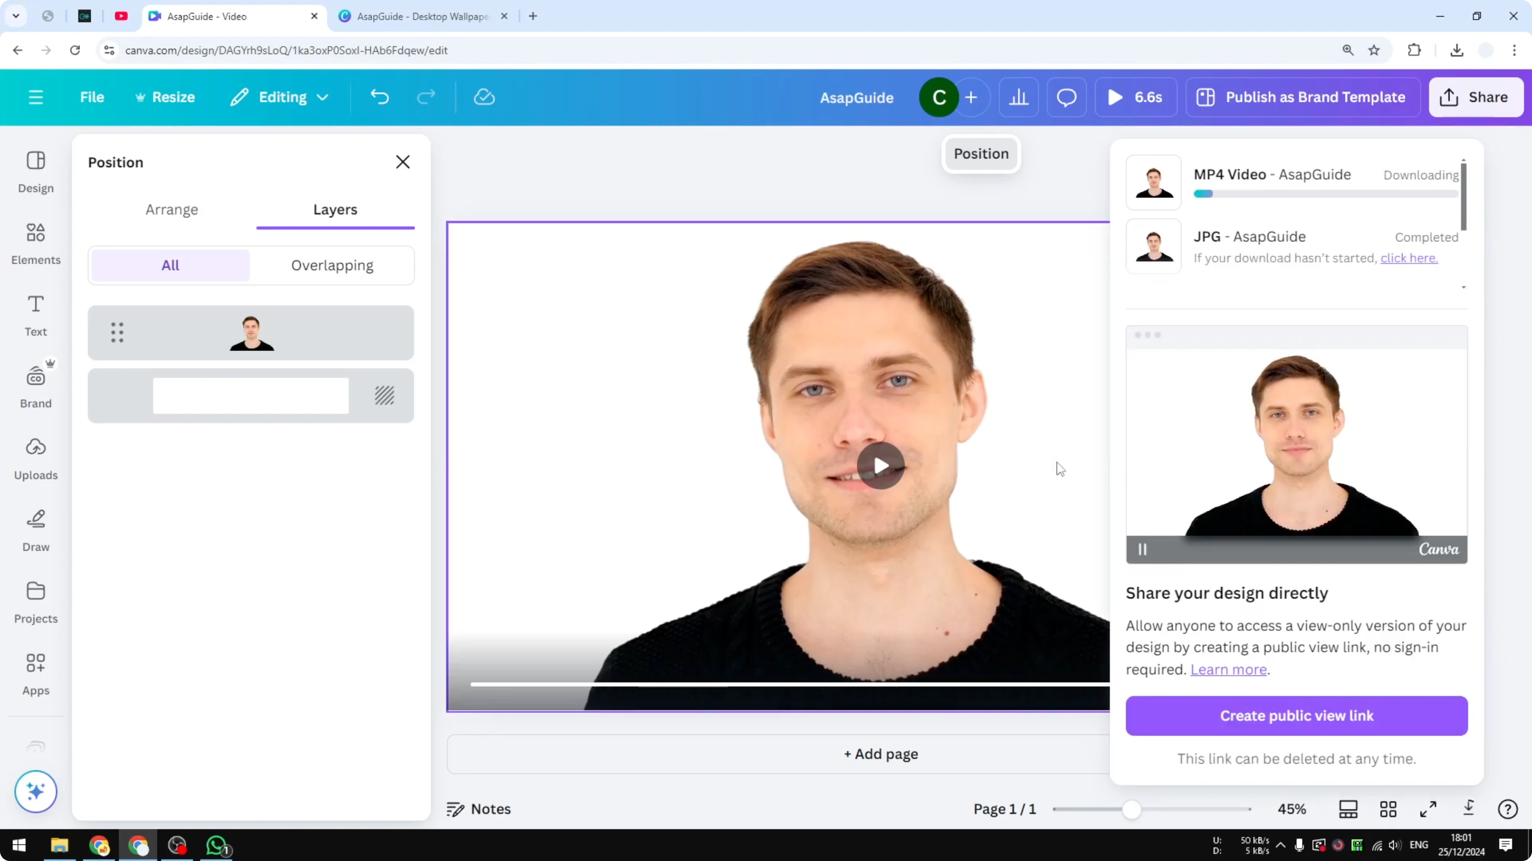Click Create public view link

click(x=1296, y=715)
